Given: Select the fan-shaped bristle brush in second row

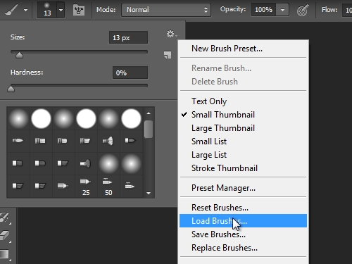Looking at the screenshot, I should coord(108,141).
